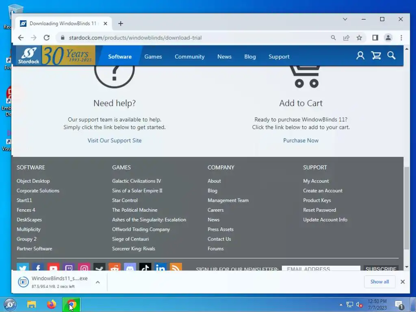Open the Games menu in Stardock nav
416x312 pixels.
click(153, 56)
